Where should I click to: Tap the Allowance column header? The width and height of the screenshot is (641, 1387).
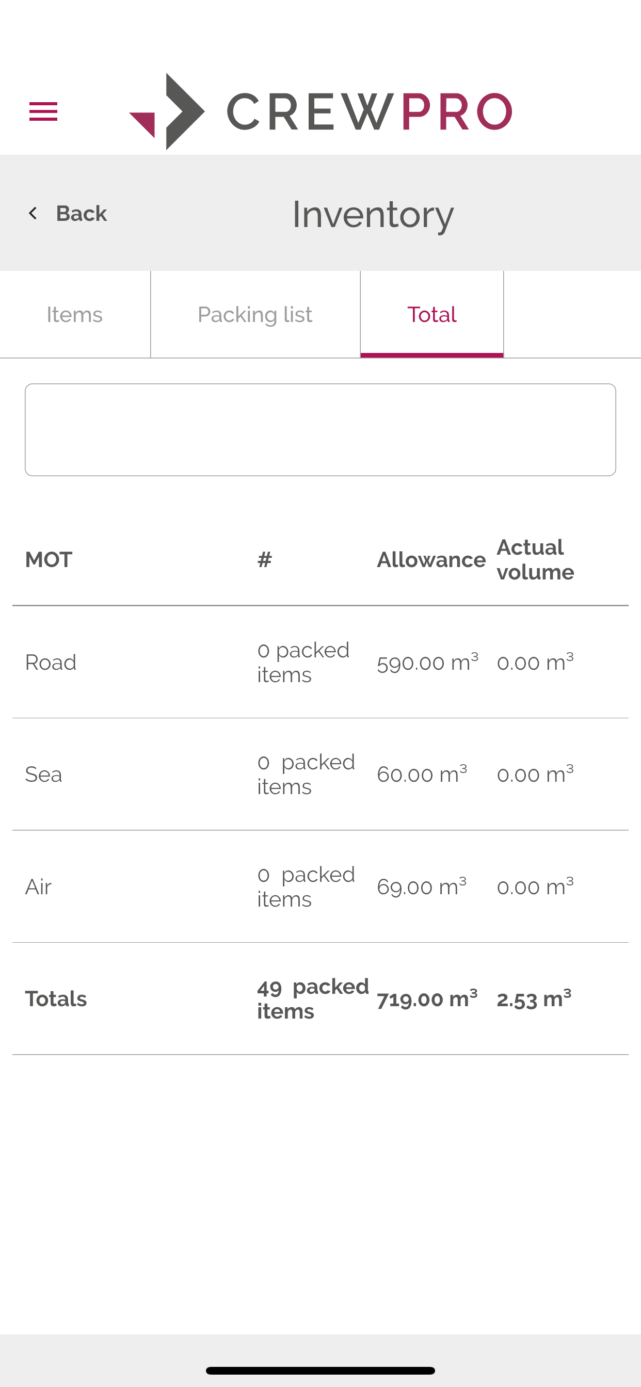[431, 560]
